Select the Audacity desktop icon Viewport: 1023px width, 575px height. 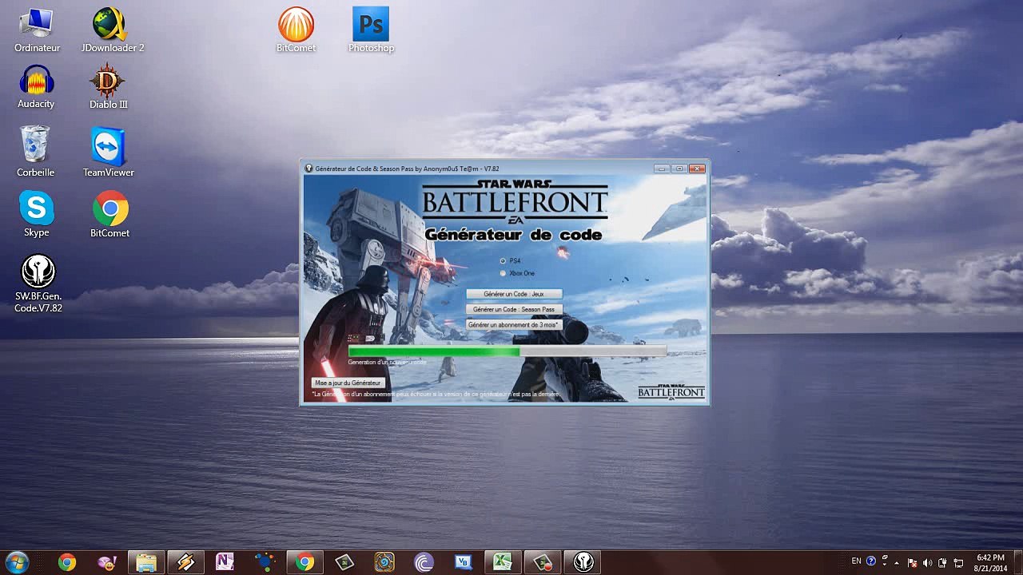(x=36, y=87)
